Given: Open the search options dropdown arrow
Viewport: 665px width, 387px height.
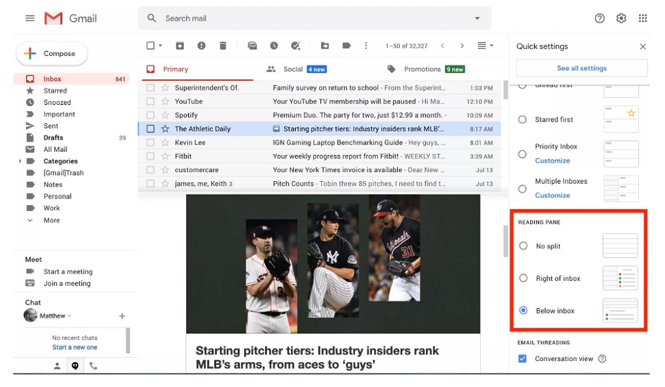Looking at the screenshot, I should [x=477, y=18].
